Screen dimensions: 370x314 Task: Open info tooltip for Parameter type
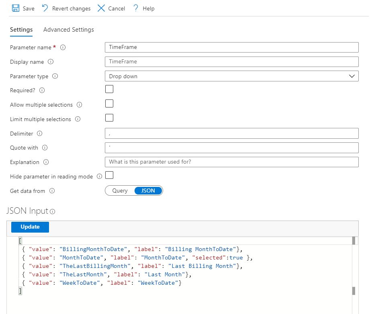(x=55, y=76)
